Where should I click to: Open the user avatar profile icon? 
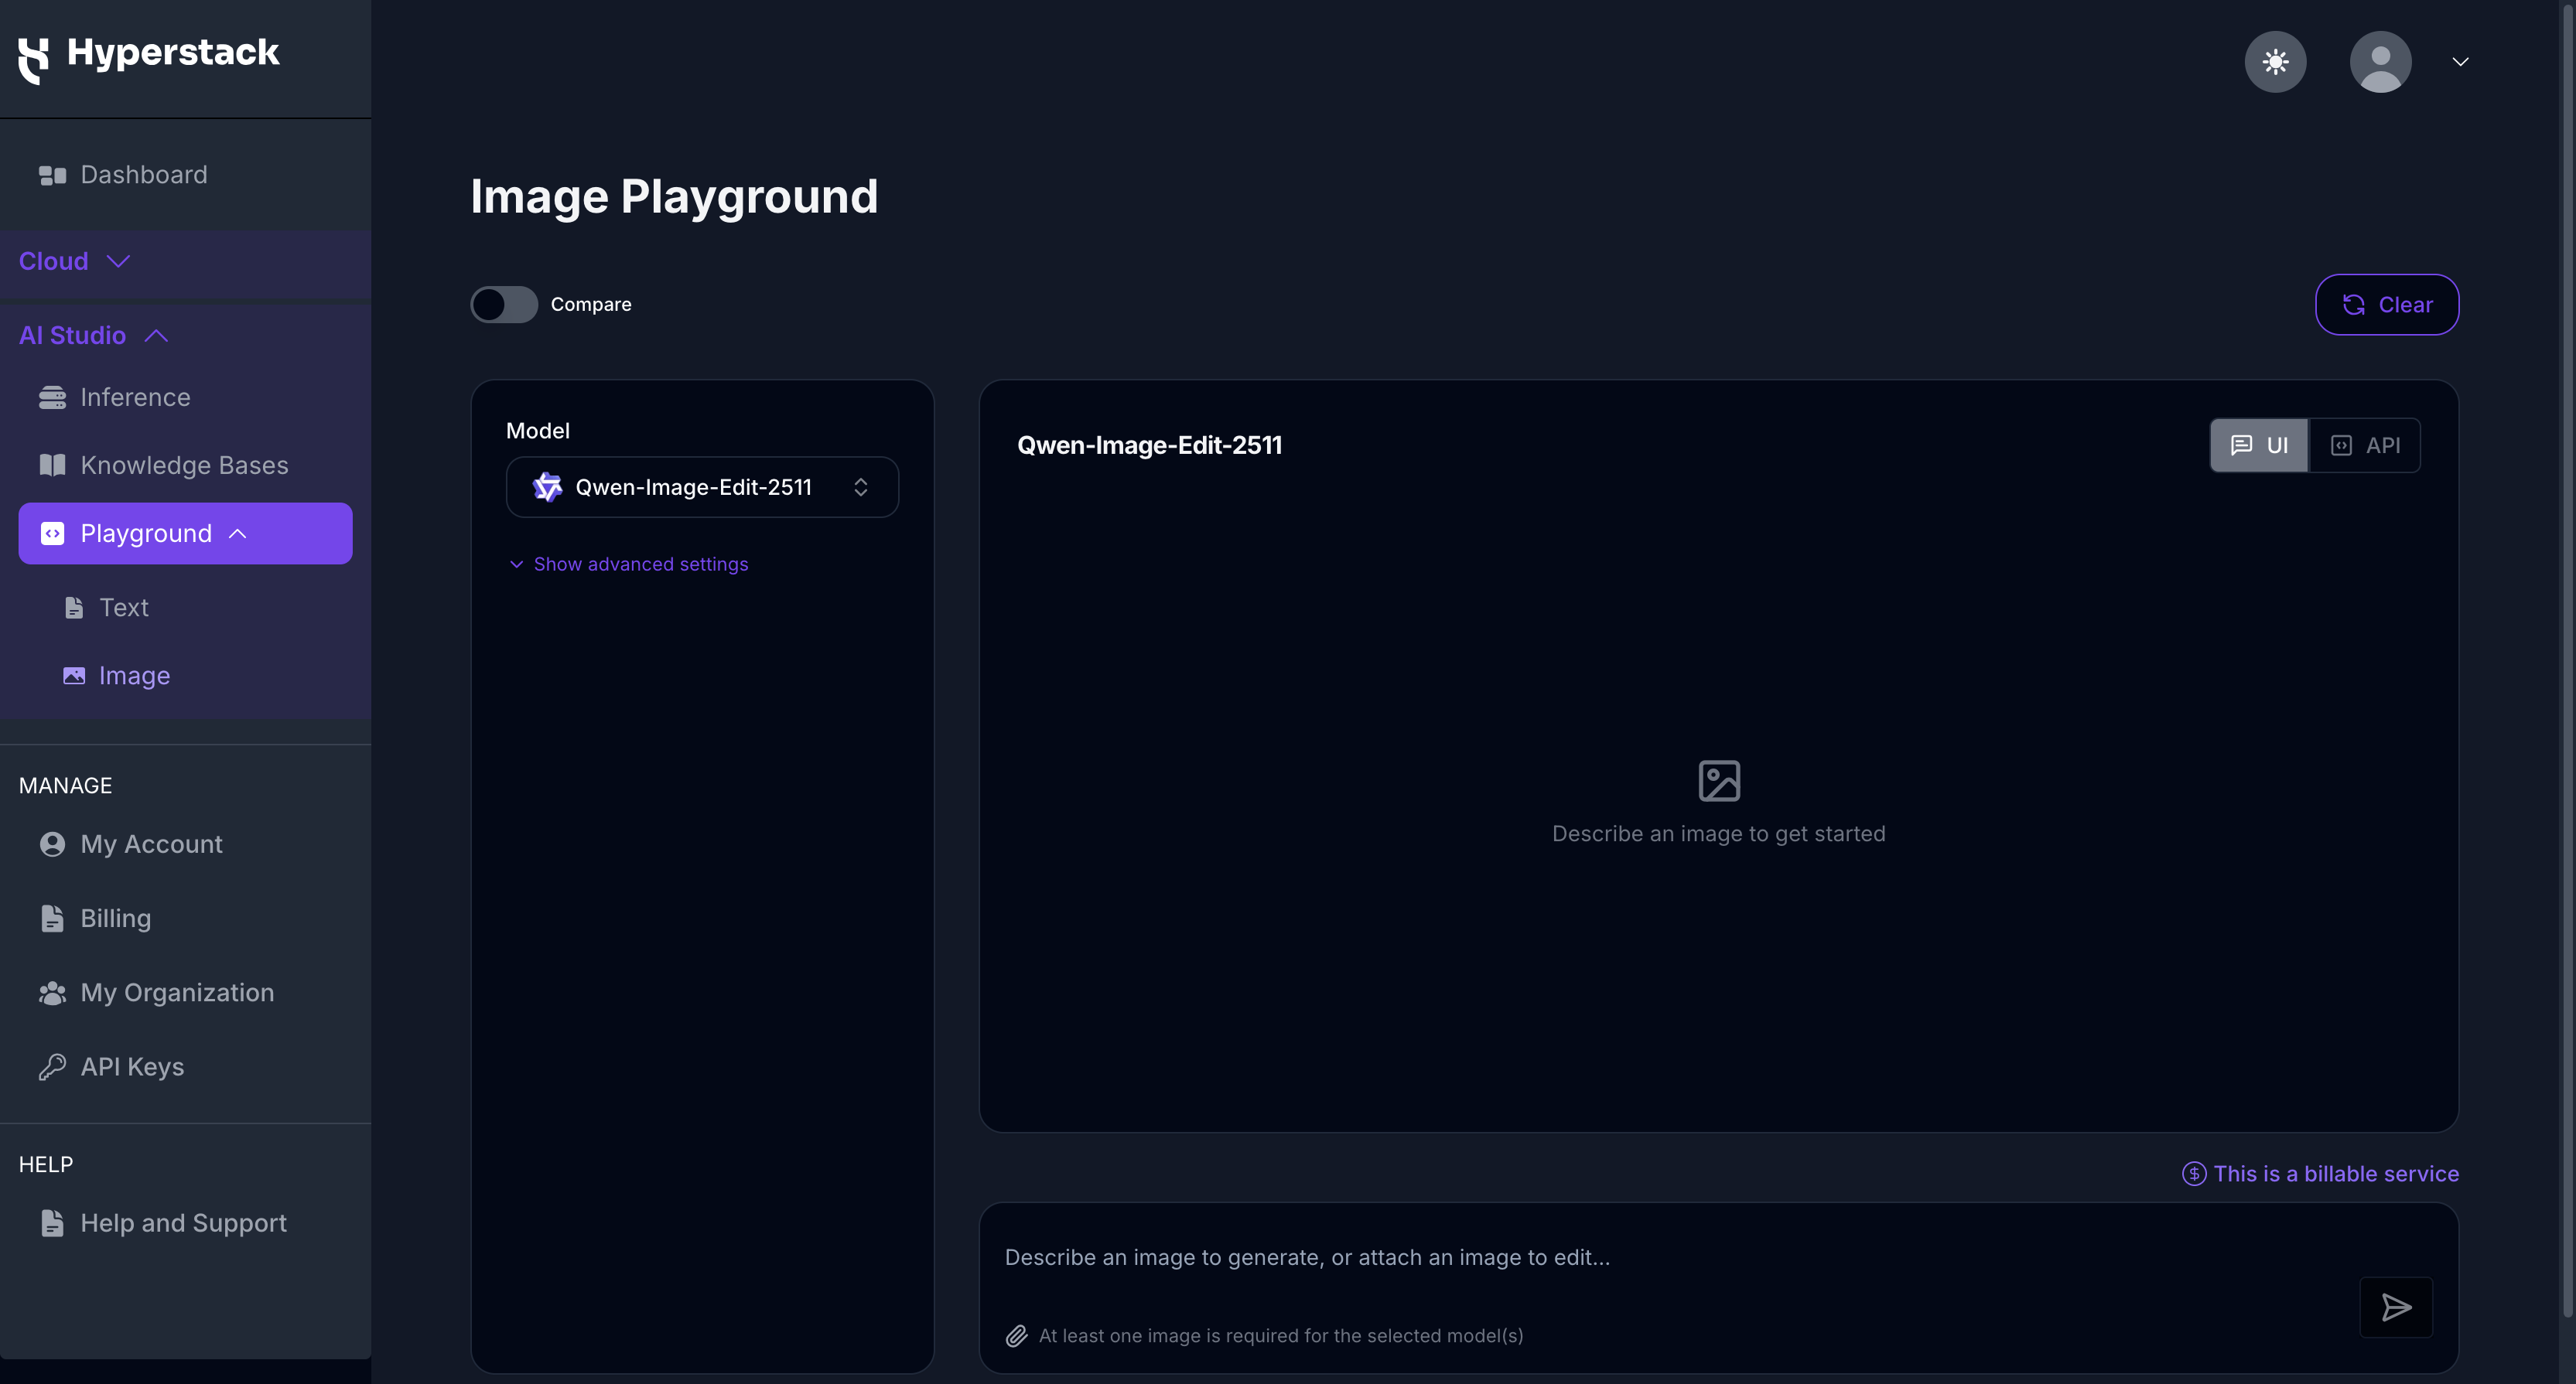click(x=2380, y=62)
